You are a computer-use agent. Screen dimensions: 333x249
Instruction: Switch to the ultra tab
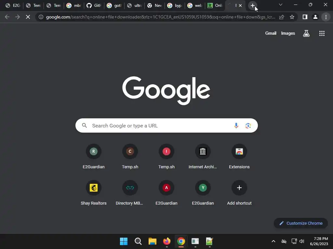coord(134,6)
